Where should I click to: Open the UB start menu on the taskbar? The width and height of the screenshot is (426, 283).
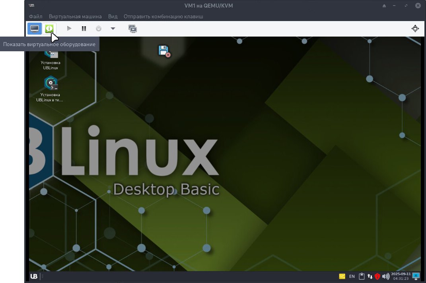(x=33, y=276)
